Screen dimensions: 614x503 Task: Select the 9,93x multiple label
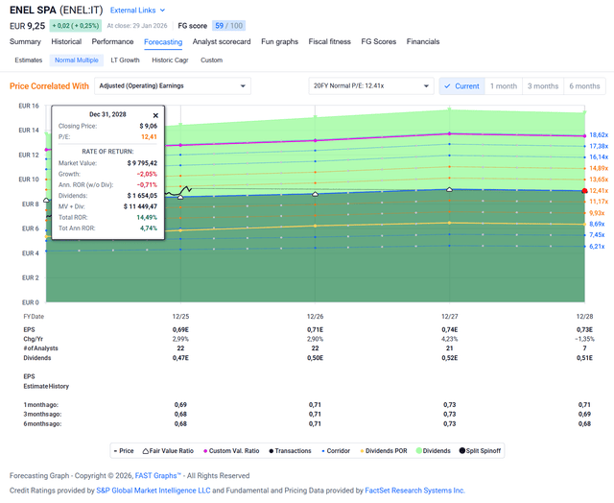pyautogui.click(x=597, y=213)
